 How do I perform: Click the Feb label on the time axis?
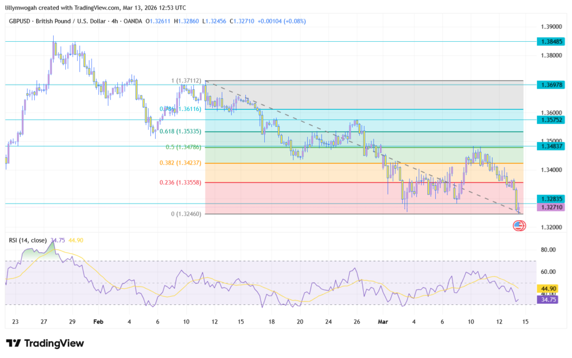point(98,322)
